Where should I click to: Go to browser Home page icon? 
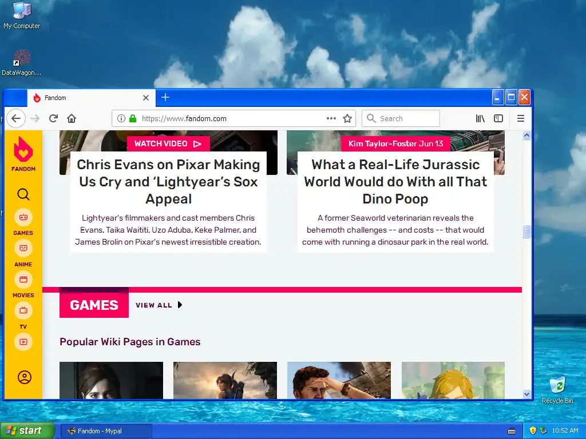coord(72,118)
